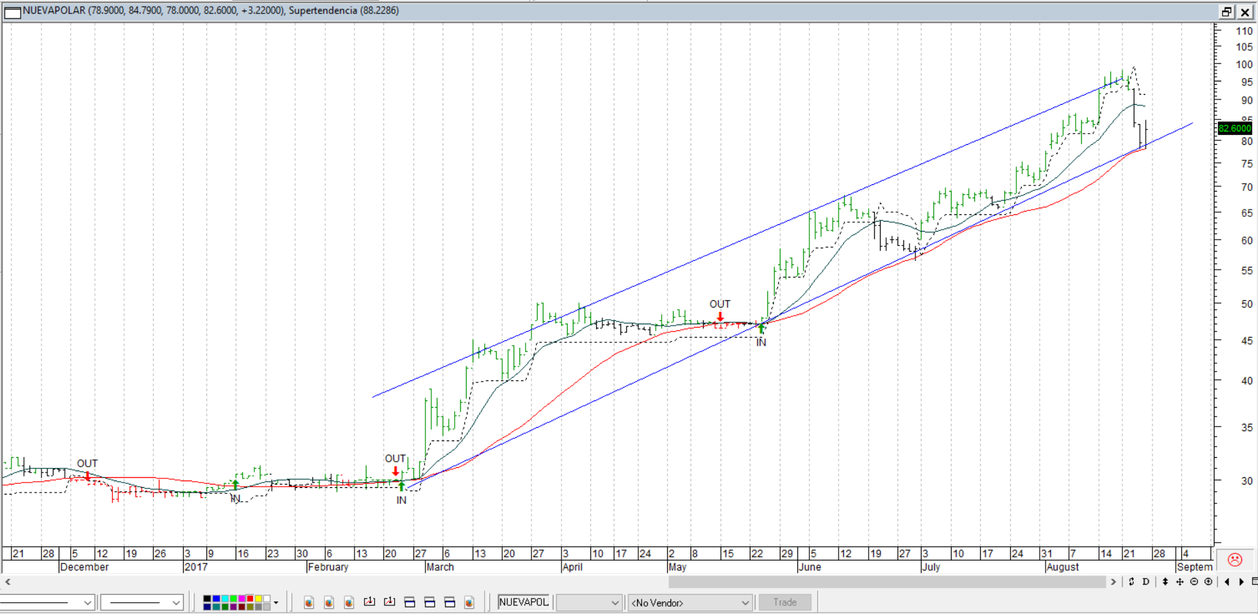Click the NUEVAPOL symbol input field
Image resolution: width=1258 pixels, height=614 pixels.
click(x=523, y=602)
